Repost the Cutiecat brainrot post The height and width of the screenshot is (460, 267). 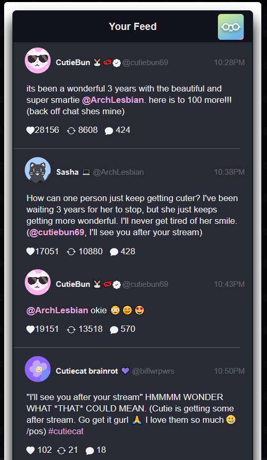(61, 450)
